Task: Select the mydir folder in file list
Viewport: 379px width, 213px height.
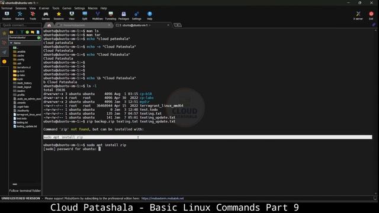Action: click(18, 79)
